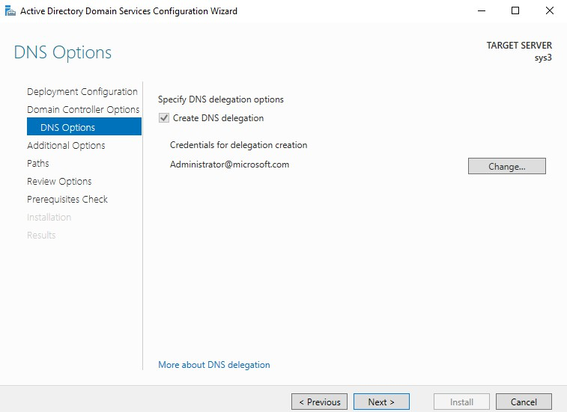Go back with the Previous button
Viewport: 567px width, 412px height.
(x=319, y=402)
